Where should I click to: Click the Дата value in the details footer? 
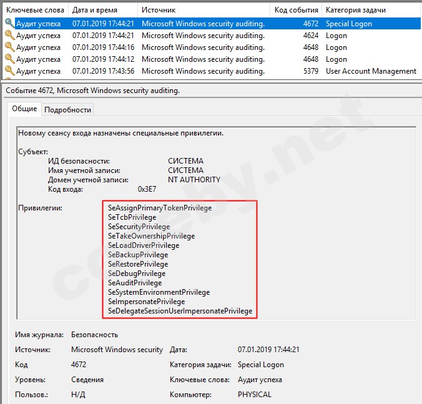tap(268, 350)
